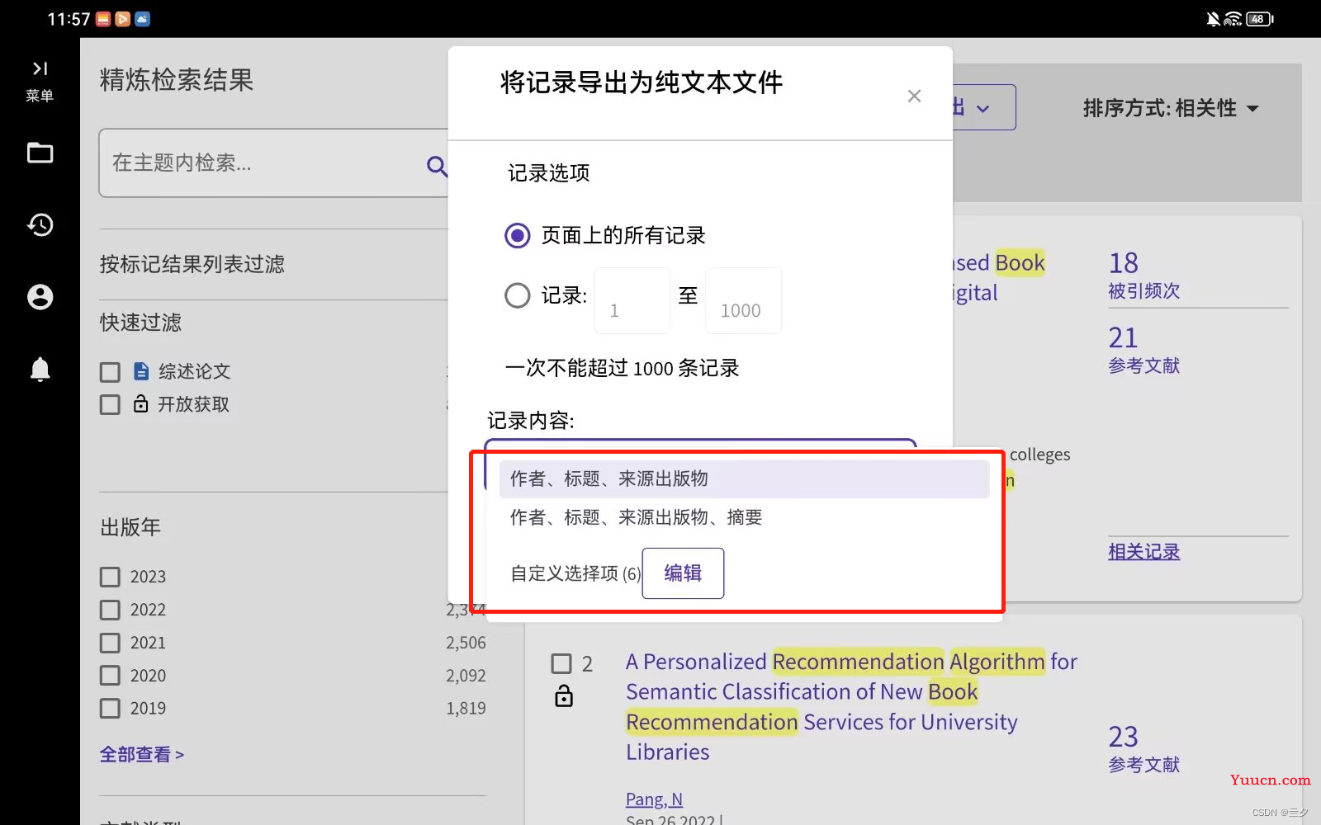
Task: Check the 开放获取 filter checkbox
Action: tap(110, 404)
